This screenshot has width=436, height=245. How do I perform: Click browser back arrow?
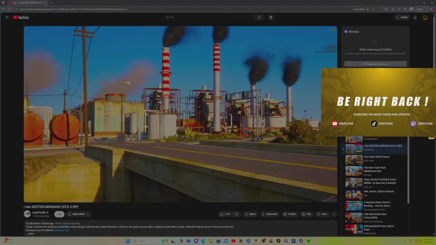[x=3, y=9]
